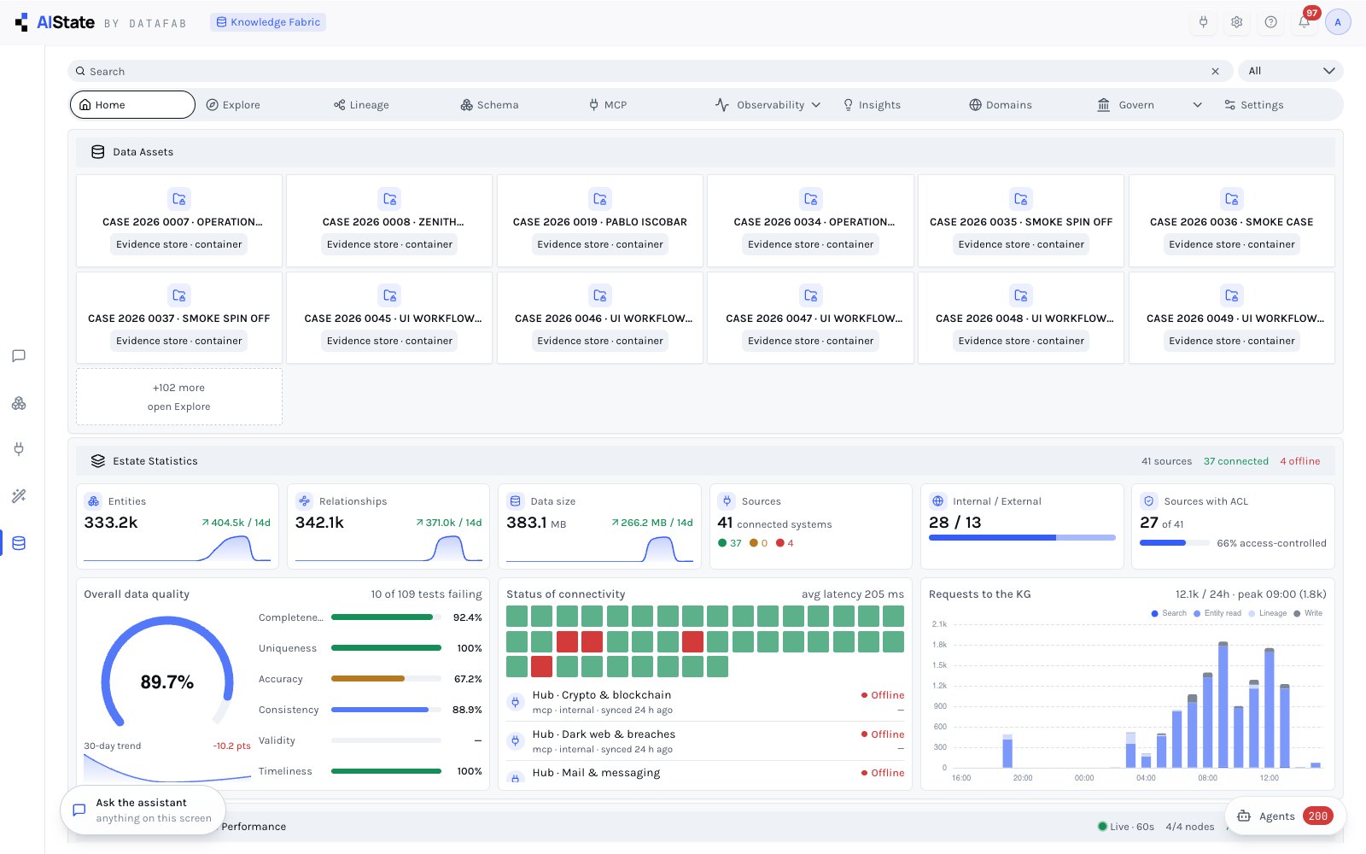Image resolution: width=1366 pixels, height=854 pixels.
Task: Click the 37 connected status text
Action: (1236, 461)
